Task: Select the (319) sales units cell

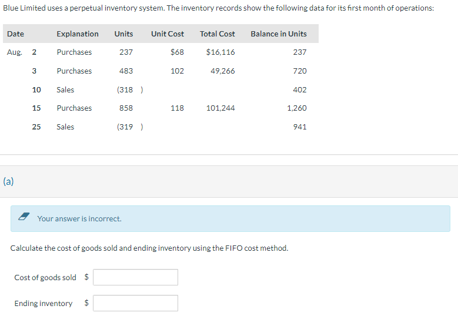Action: [x=130, y=127]
